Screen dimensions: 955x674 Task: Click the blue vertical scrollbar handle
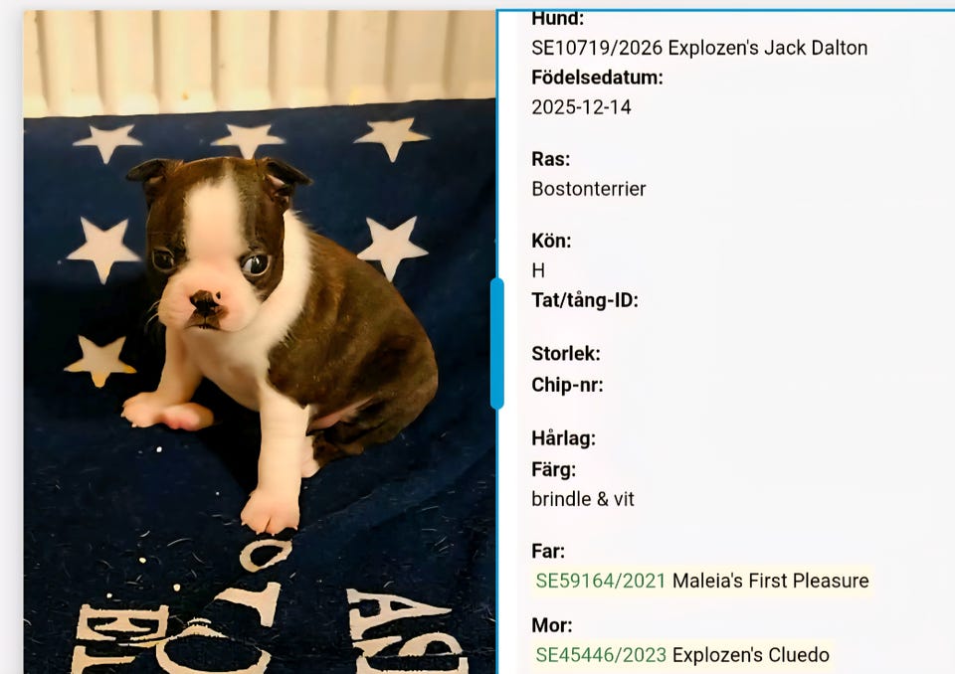(x=497, y=343)
